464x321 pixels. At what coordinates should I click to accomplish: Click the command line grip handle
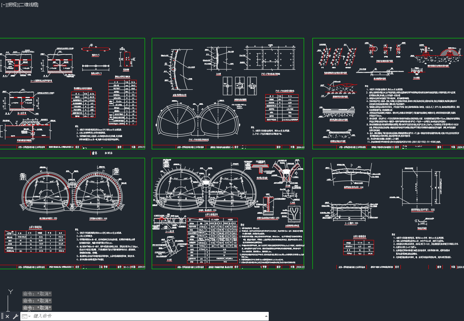point(2,316)
